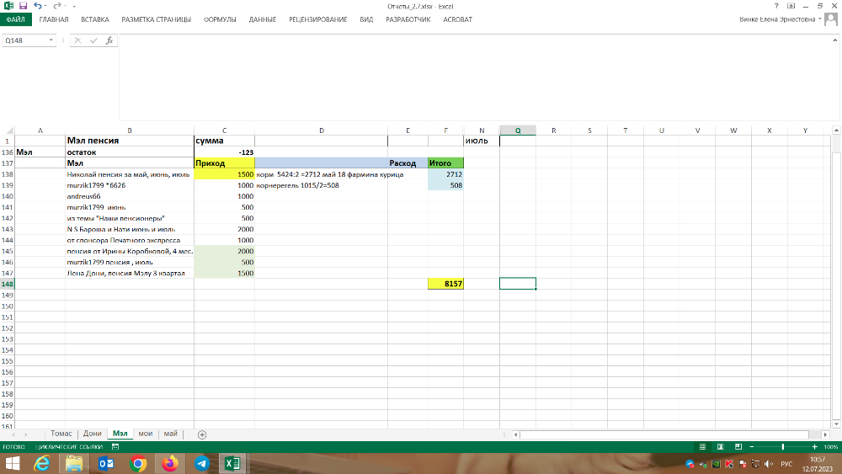The width and height of the screenshot is (842, 474).
Task: Click the Undo arrow icon
Action: click(37, 6)
